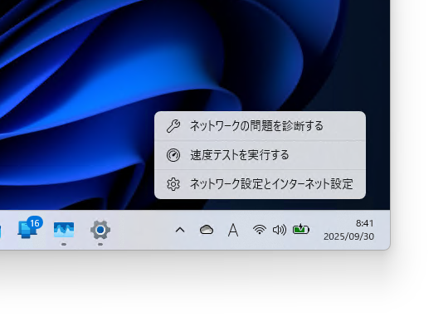
Task: Click the speedometer speed test icon
Action: (173, 155)
